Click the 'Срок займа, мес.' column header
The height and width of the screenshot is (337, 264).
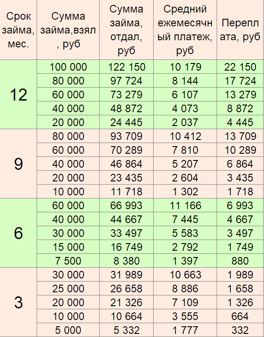[18, 29]
